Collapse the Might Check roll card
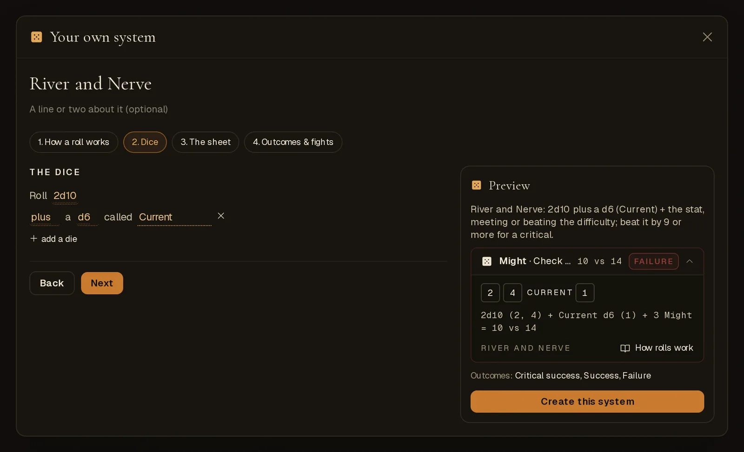This screenshot has width=744, height=452. pos(690,261)
